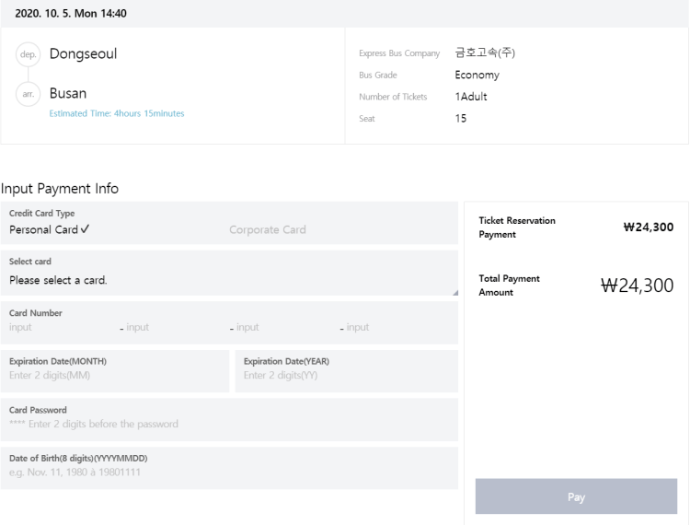
Task: Click the 'arr.' arrival circle icon
Action: [x=28, y=94]
